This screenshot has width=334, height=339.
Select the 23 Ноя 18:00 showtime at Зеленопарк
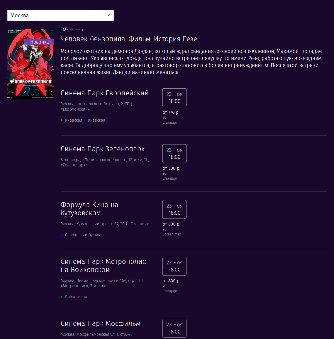point(174,154)
